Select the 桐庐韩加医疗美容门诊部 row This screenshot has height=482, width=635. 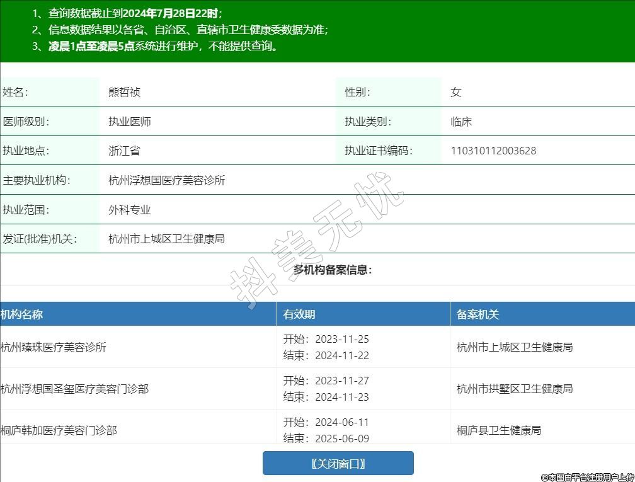(x=59, y=430)
